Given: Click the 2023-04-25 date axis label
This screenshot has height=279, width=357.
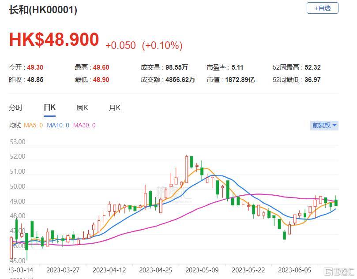Looking at the screenshot, I should (x=156, y=270).
